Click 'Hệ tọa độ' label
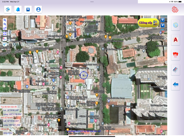Screen dimensions: 184x138 coord(5,129)
